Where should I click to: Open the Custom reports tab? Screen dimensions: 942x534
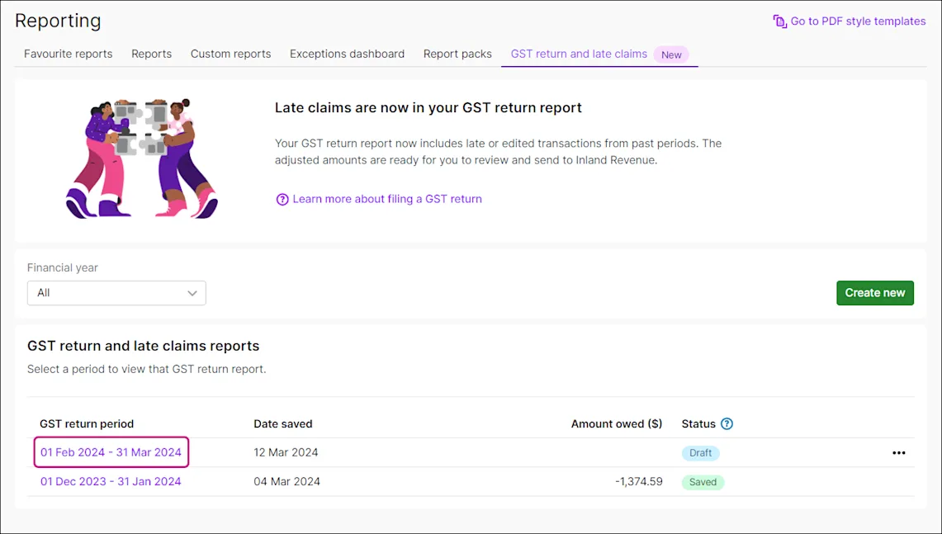pyautogui.click(x=230, y=54)
